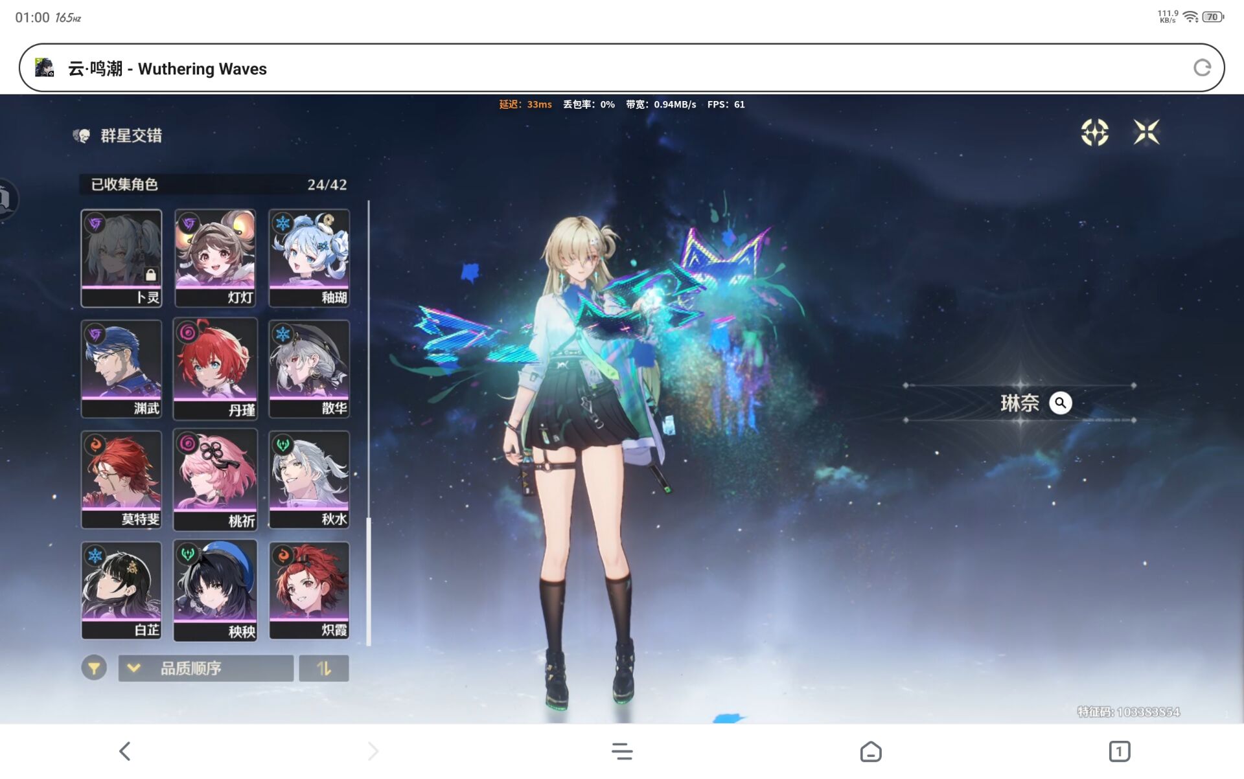
Task: Open the browser tabs counter button
Action: pos(1119,751)
